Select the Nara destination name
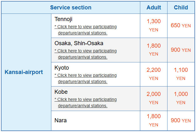This screenshot has width=196, height=132. tap(60, 120)
